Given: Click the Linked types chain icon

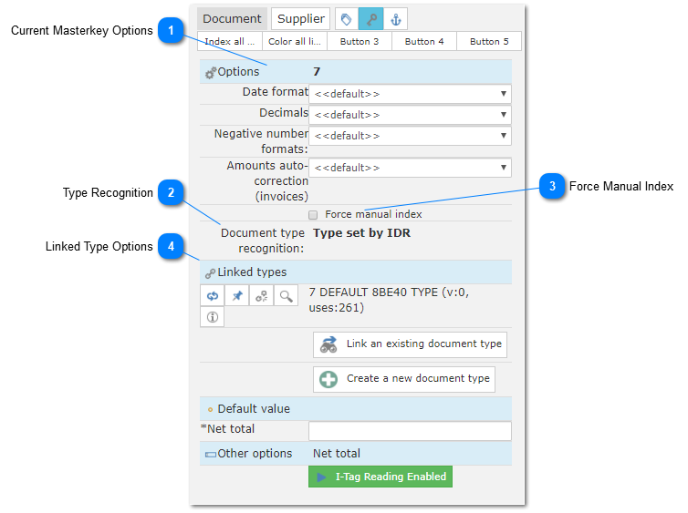Looking at the screenshot, I should (210, 273).
